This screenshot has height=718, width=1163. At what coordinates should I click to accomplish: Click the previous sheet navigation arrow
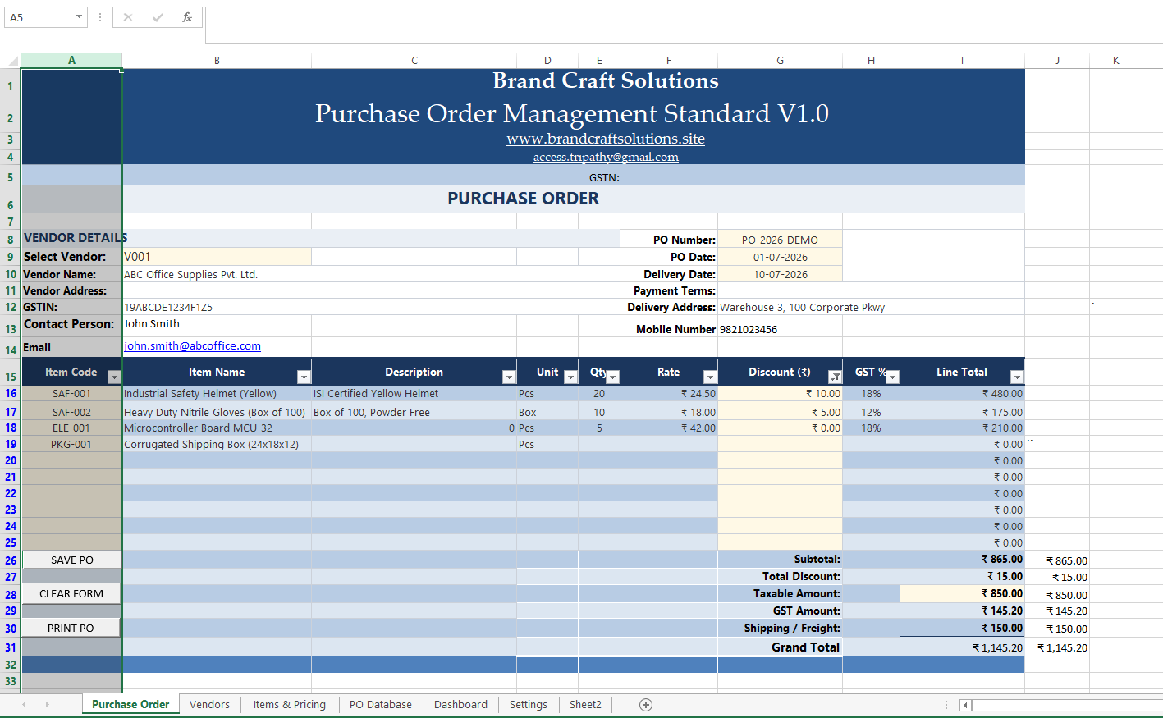click(25, 705)
